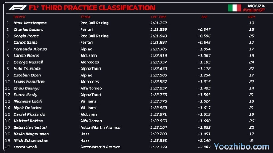Select Sebastian Vettel's Aston Martin Aramco team

(100, 127)
